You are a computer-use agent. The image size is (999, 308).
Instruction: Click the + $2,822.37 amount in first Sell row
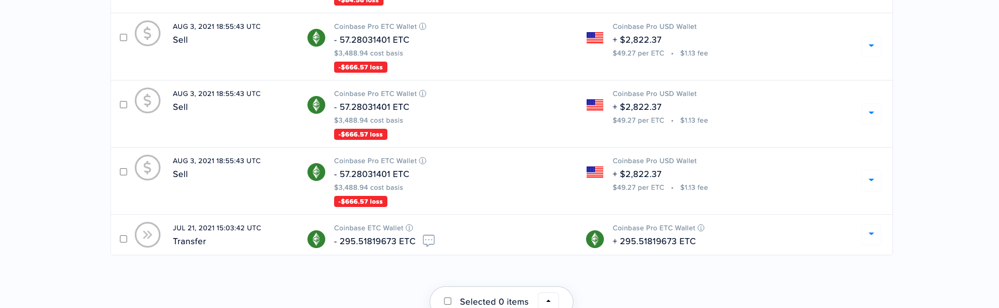tap(637, 40)
